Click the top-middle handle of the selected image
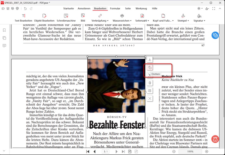 116,57
